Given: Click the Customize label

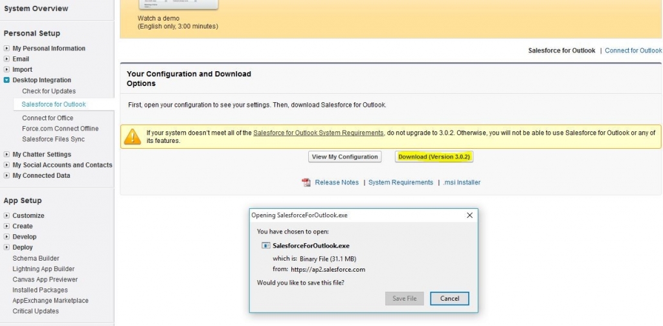Looking at the screenshot, I should (x=28, y=215).
